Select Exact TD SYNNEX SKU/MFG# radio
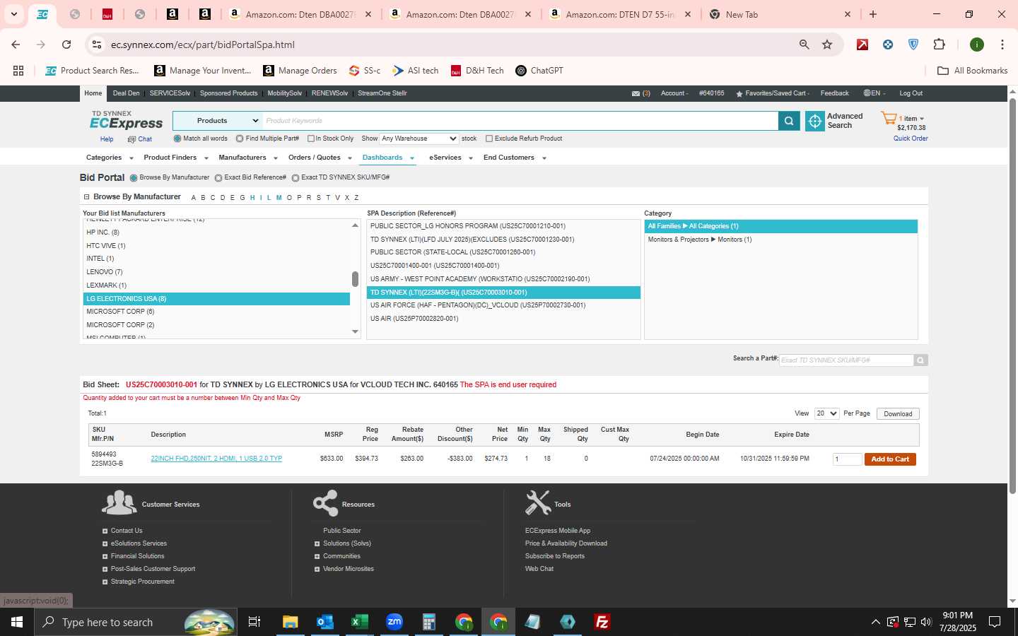Screen dimensions: 1018x636 pyautogui.click(x=296, y=178)
